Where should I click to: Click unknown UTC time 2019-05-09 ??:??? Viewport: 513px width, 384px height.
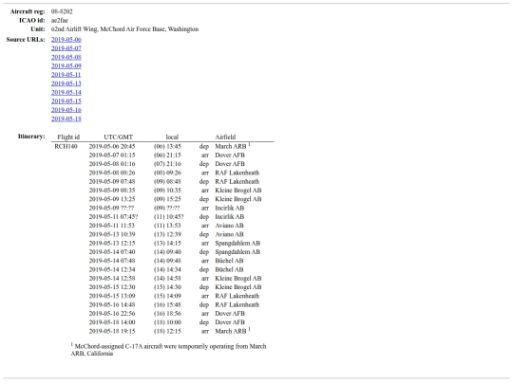click(111, 208)
